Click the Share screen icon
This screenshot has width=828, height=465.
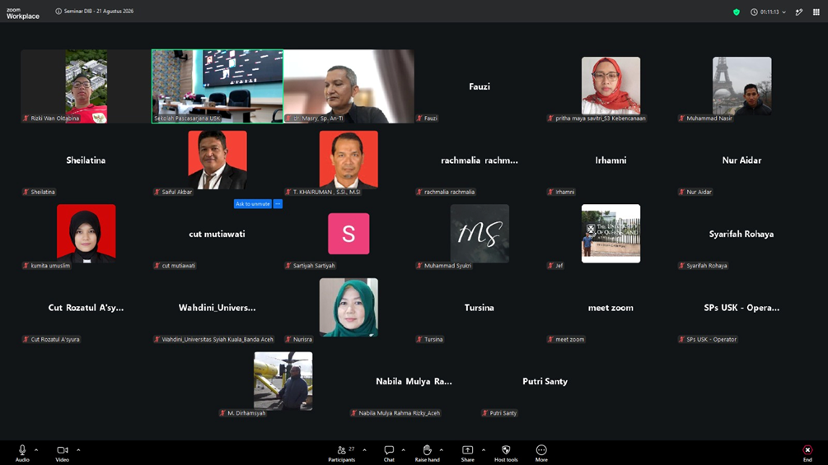[x=467, y=449]
